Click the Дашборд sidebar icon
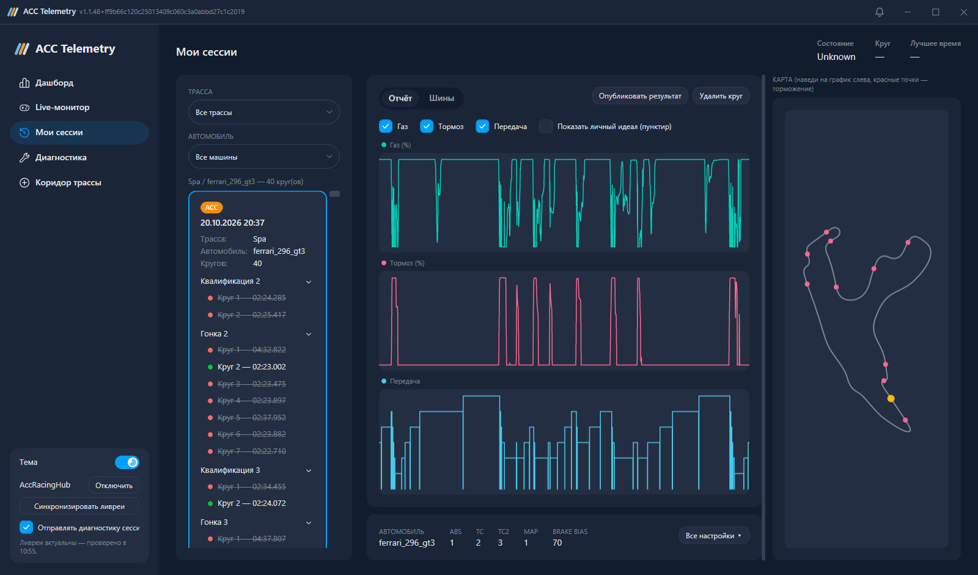Image resolution: width=978 pixels, height=575 pixels. pyautogui.click(x=24, y=83)
